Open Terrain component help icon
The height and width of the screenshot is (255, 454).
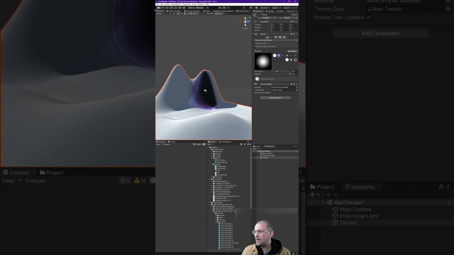click(292, 34)
